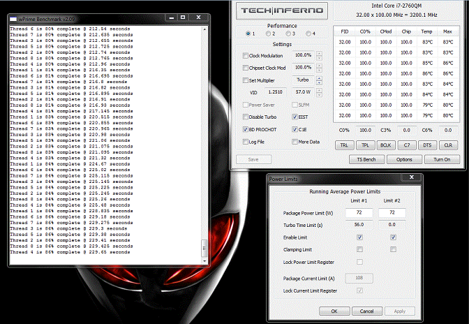This screenshot has width=469, height=324.
Task: Click CLR to clear max temperatures
Action: (448, 145)
